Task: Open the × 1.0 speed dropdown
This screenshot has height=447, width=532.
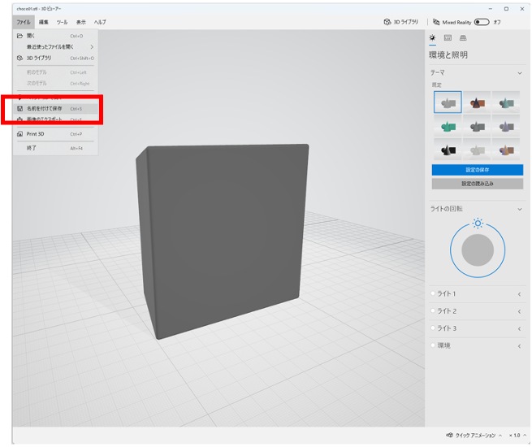Action: [x=516, y=435]
